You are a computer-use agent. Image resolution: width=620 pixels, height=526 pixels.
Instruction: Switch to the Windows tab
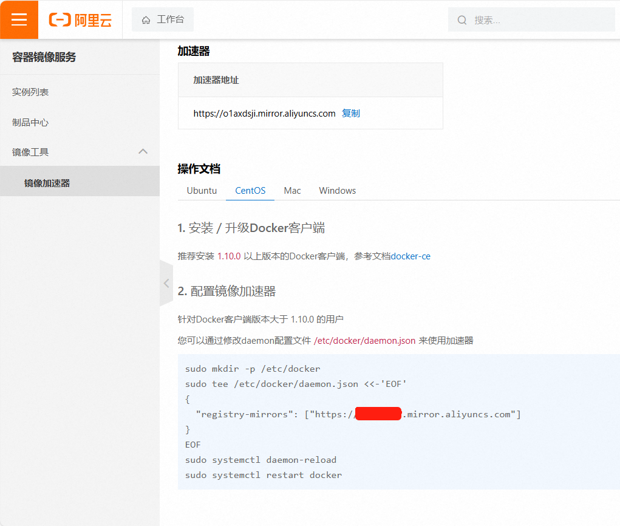(337, 191)
